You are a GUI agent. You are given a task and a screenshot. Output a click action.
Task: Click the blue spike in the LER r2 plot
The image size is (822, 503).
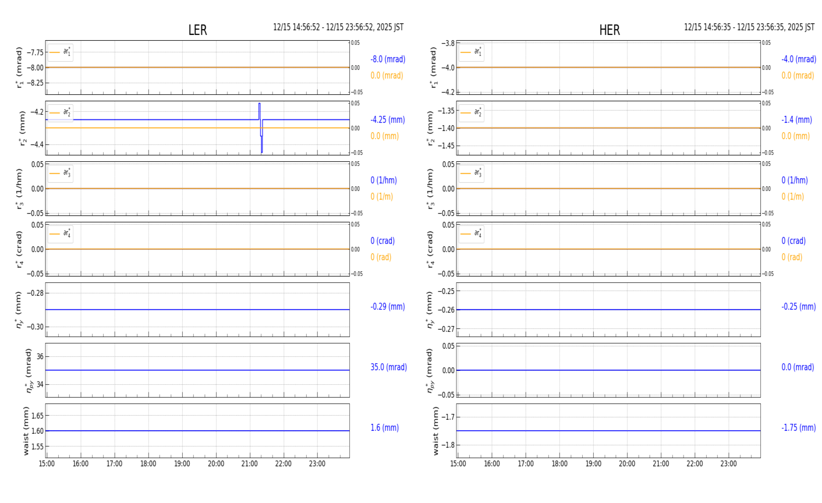click(x=260, y=127)
